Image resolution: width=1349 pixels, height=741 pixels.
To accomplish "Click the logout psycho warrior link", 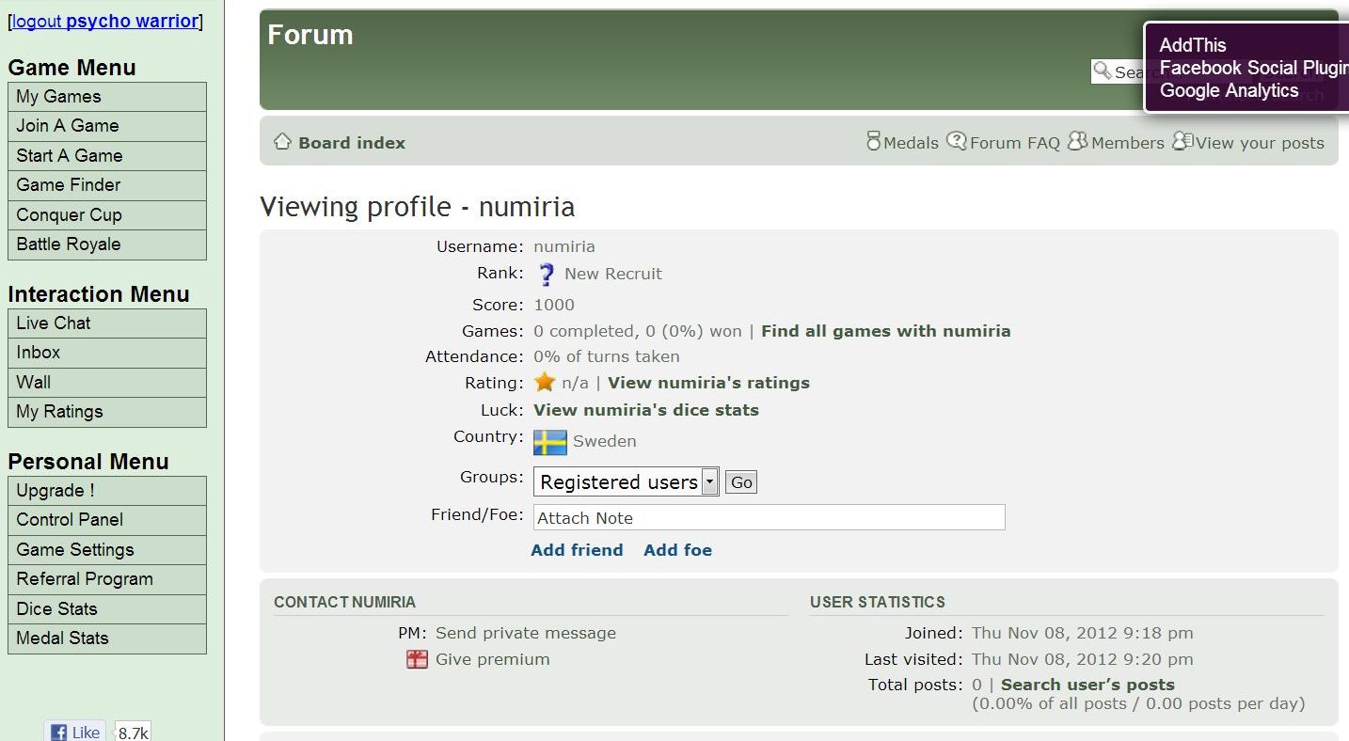I will tap(105, 22).
